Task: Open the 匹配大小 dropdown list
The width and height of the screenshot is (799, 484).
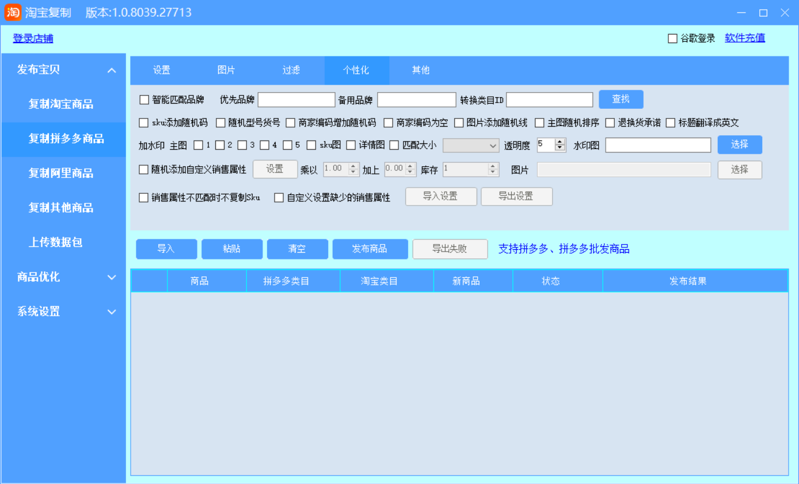Action: pos(470,146)
